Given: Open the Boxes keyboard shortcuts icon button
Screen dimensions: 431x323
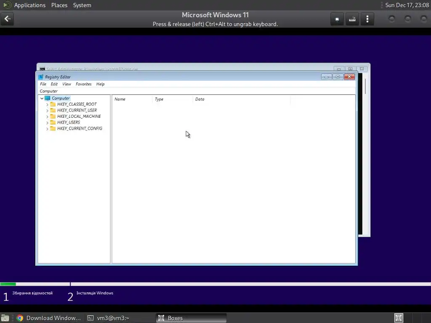Looking at the screenshot, I should pos(352,19).
